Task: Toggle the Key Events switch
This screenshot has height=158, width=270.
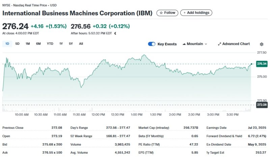Action: coord(152,44)
